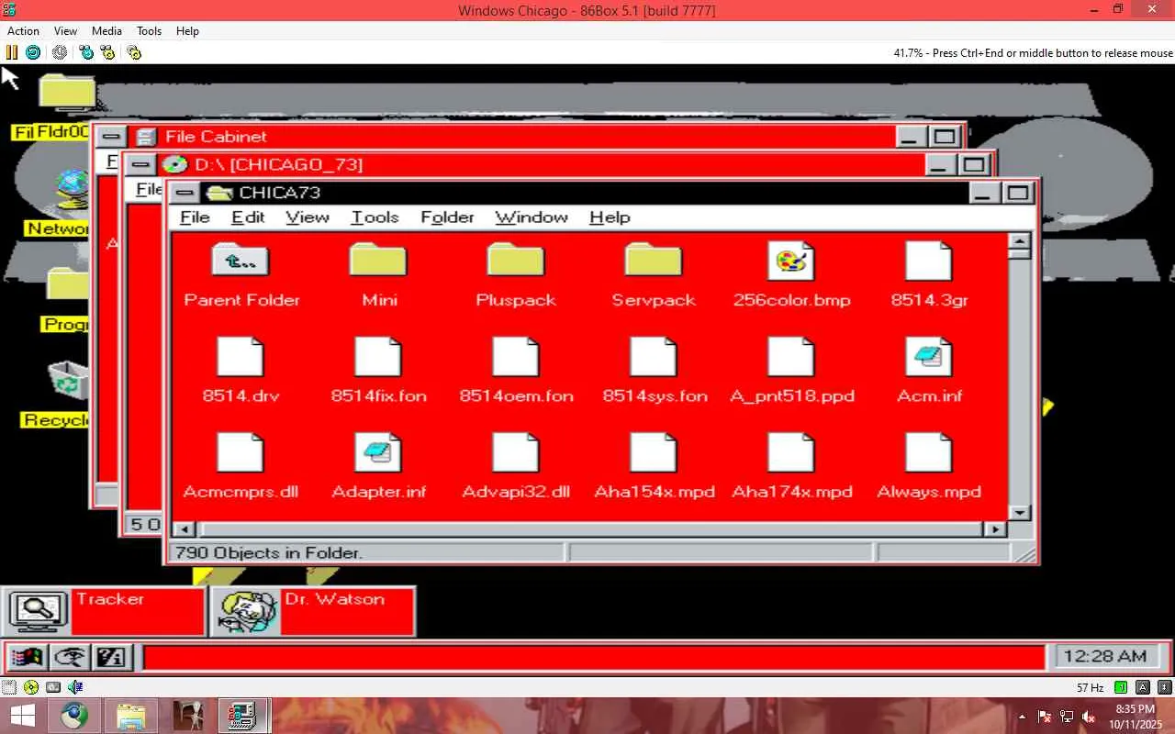1175x734 pixels.
Task: Click the CHICA73 horizontal scrollbar right arrow
Action: click(995, 529)
